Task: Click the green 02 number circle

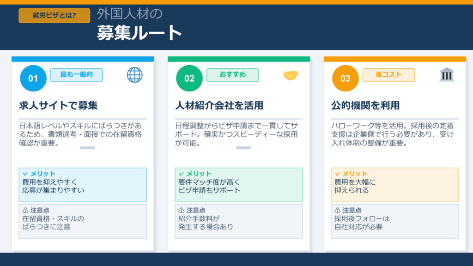Action: (189, 79)
